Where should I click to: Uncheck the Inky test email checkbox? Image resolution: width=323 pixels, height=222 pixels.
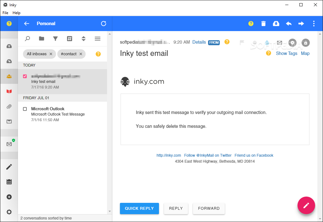(25, 76)
